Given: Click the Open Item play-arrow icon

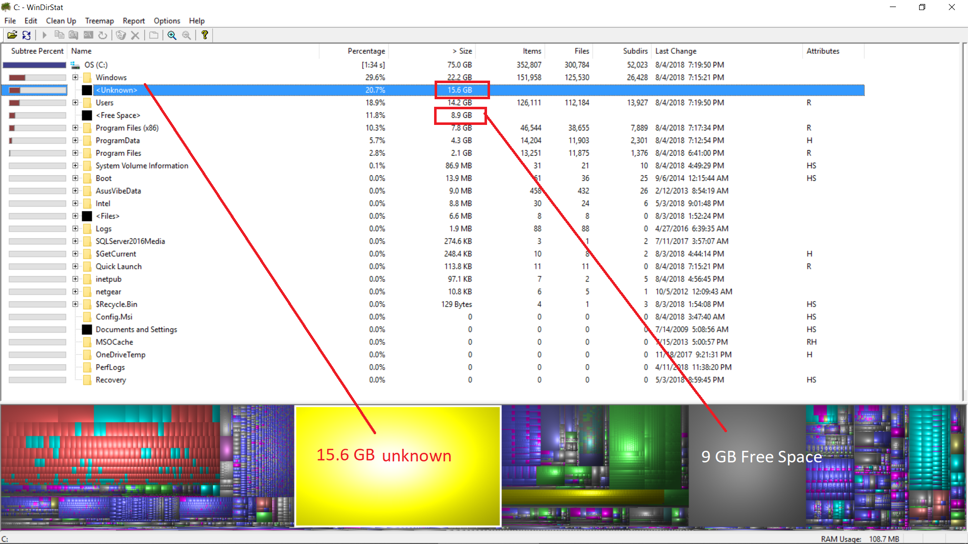Looking at the screenshot, I should (44, 35).
